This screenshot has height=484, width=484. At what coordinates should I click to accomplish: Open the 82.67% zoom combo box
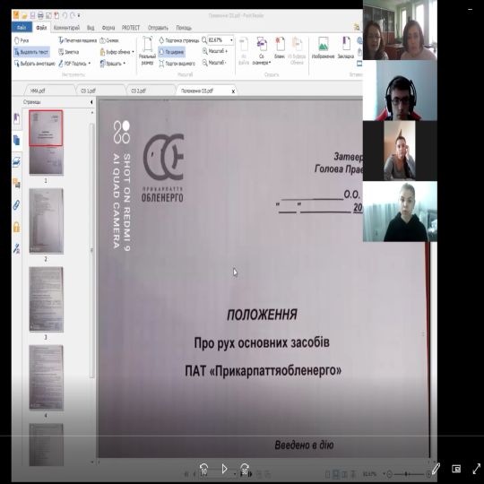click(220, 40)
